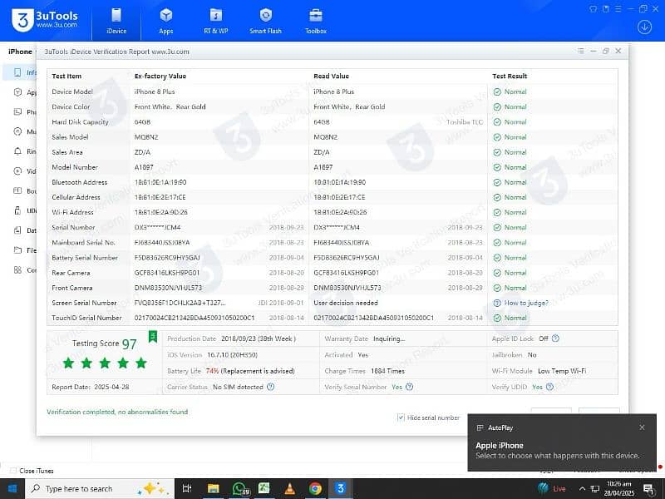Click the 'TouchID Serial Number' row label
Screen dimensions: 665x499
coord(86,318)
